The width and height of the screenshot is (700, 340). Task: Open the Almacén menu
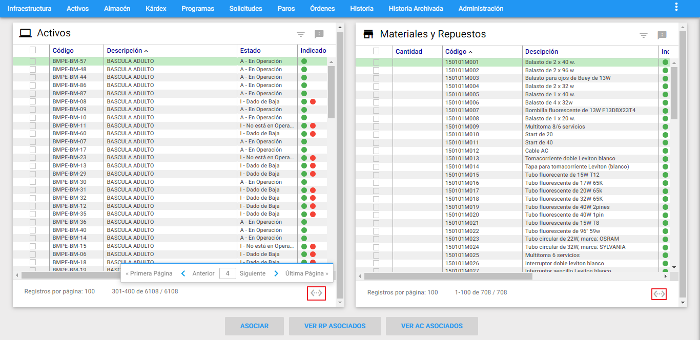click(117, 9)
